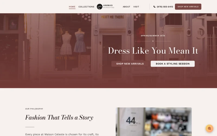This screenshot has width=217, height=136.
Task: Click hero Shop New Arrivals button
Action: [130, 64]
